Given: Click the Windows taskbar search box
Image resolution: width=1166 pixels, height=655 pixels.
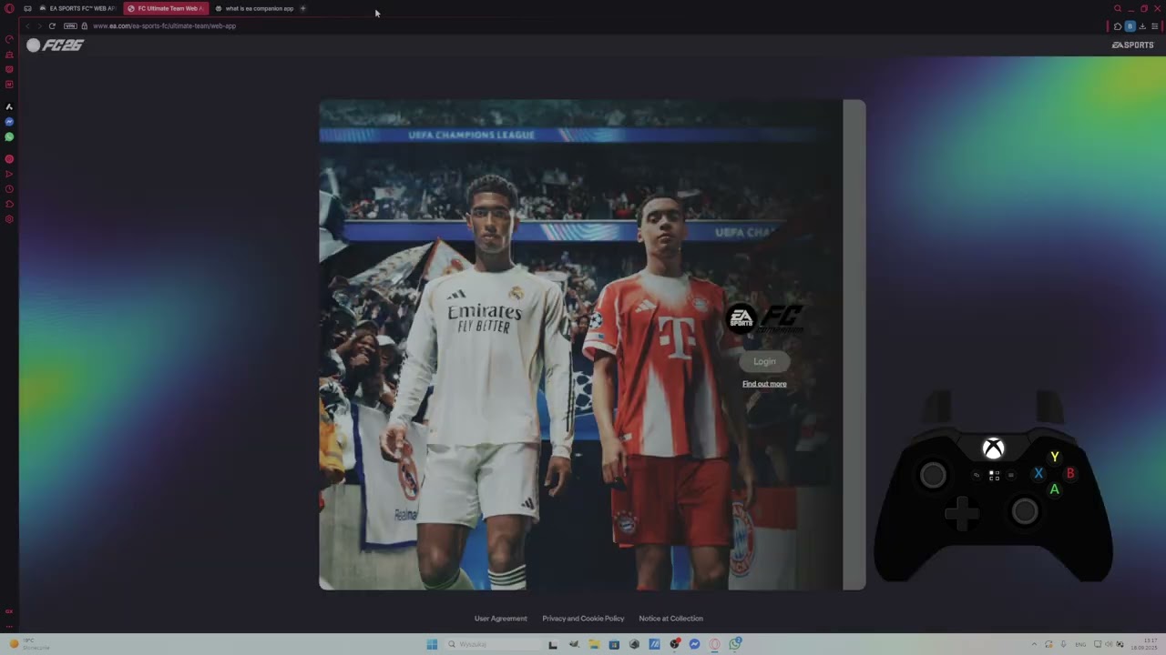Looking at the screenshot, I should pyautogui.click(x=493, y=644).
